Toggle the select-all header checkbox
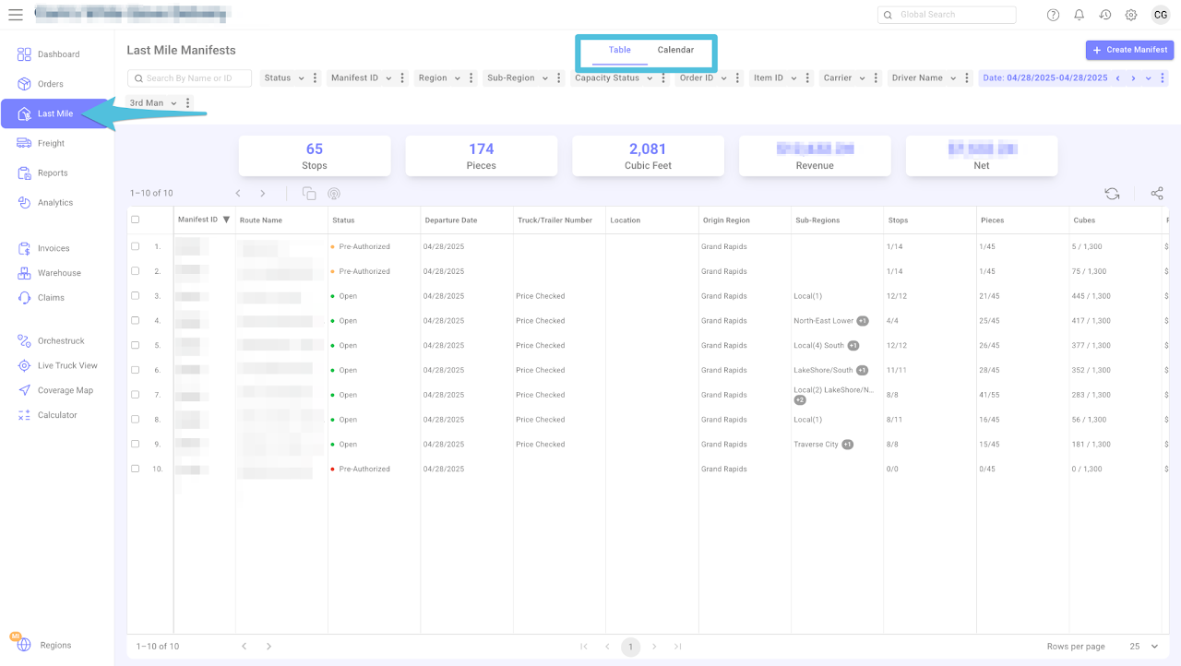1181x666 pixels. click(x=136, y=220)
